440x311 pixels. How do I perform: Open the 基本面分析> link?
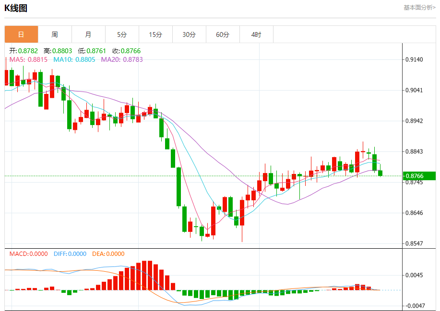tap(419, 8)
